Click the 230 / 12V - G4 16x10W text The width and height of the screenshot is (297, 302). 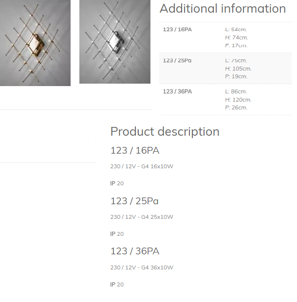(x=142, y=166)
